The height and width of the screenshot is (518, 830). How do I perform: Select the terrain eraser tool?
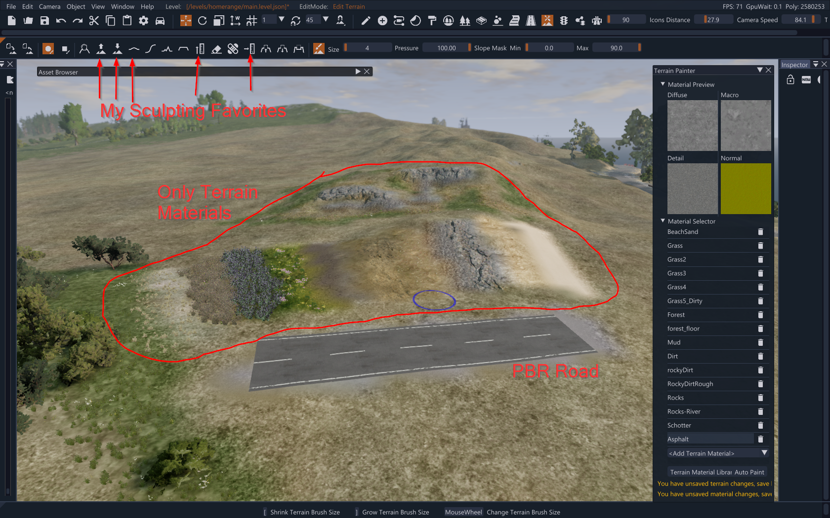tap(216, 48)
